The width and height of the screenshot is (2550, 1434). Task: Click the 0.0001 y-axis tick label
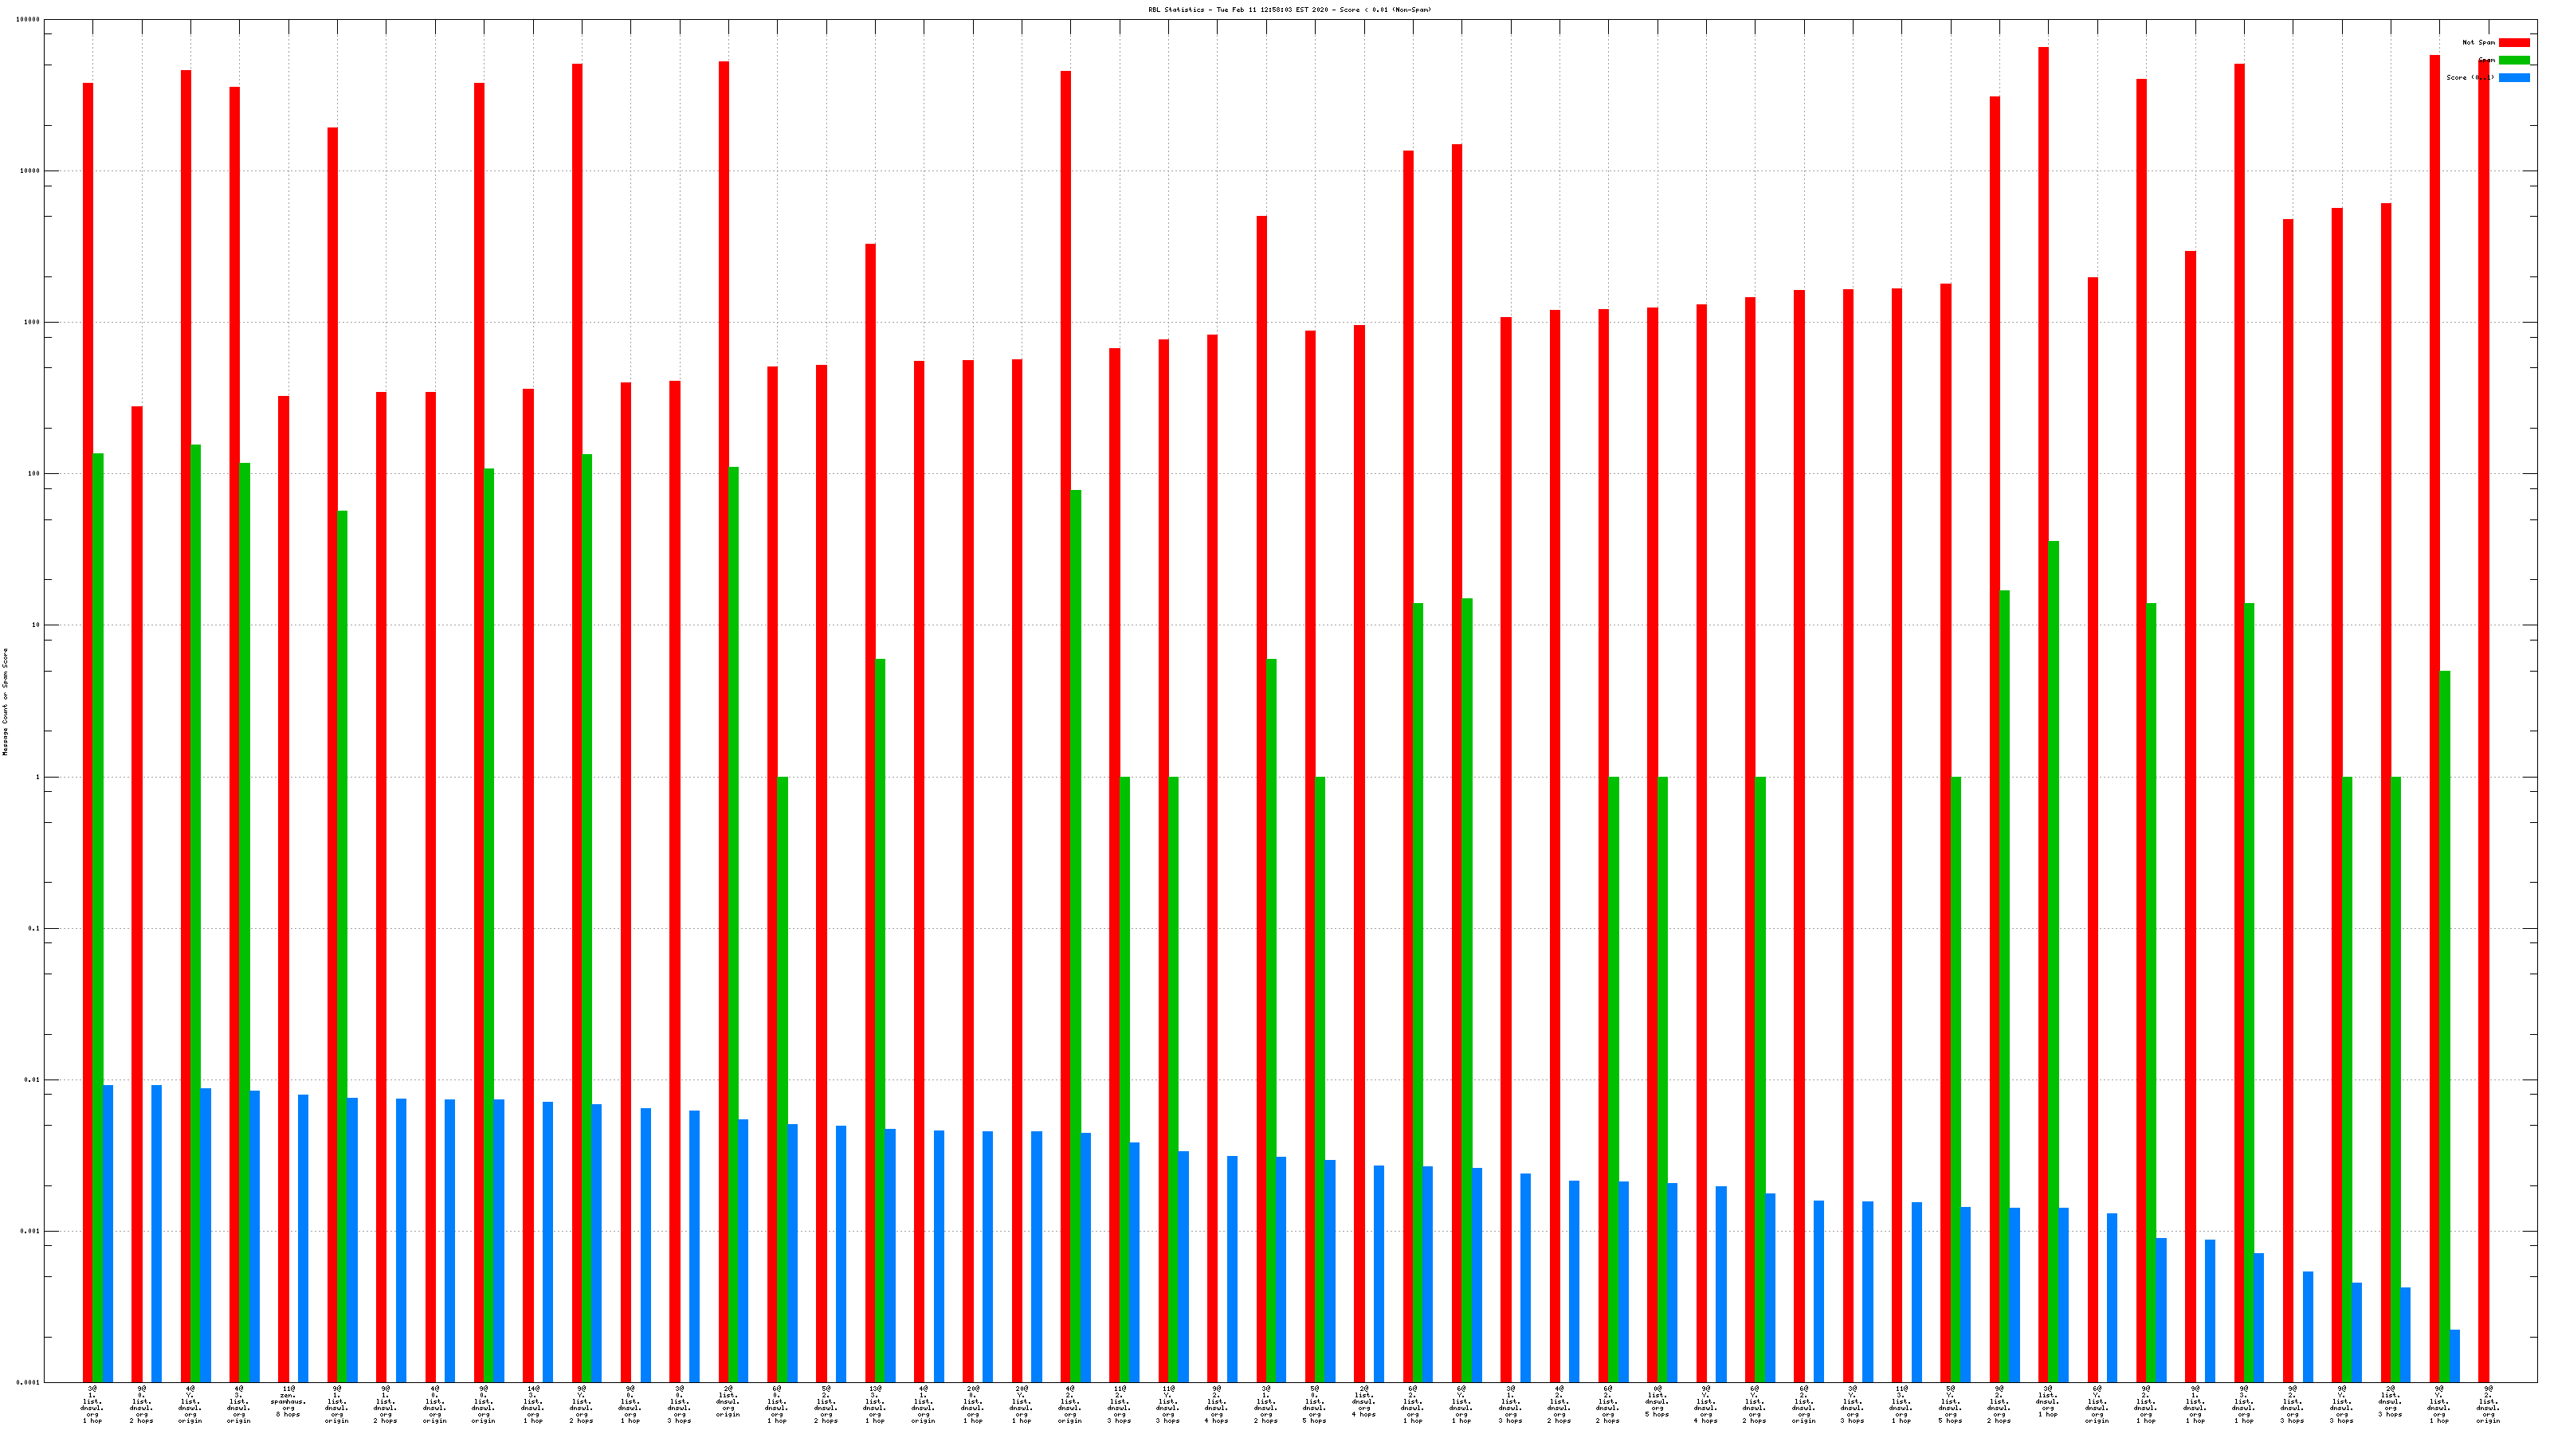coord(29,1382)
